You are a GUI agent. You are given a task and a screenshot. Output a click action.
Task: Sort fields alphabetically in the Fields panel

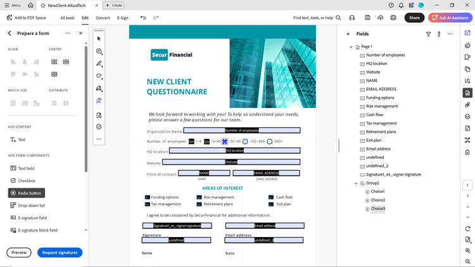click(x=439, y=34)
